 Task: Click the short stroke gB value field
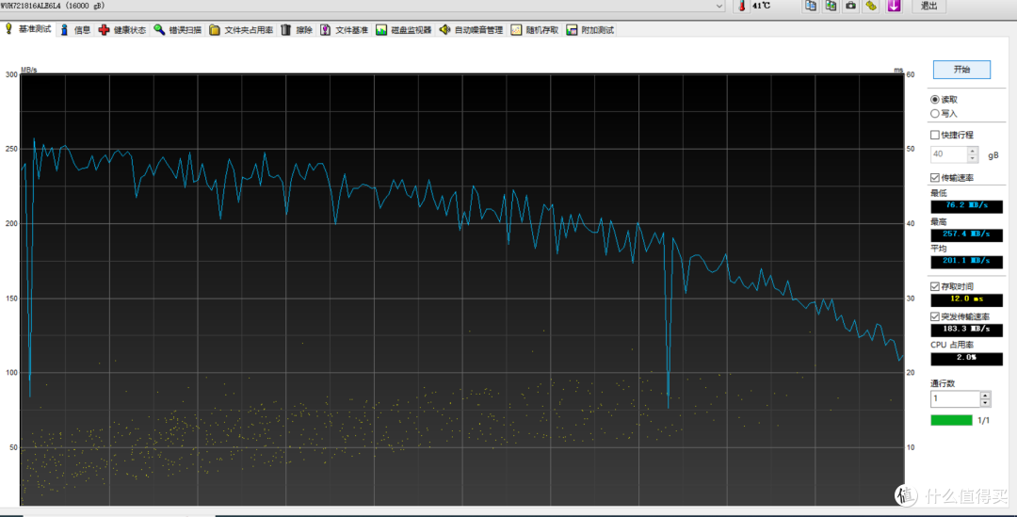click(949, 154)
